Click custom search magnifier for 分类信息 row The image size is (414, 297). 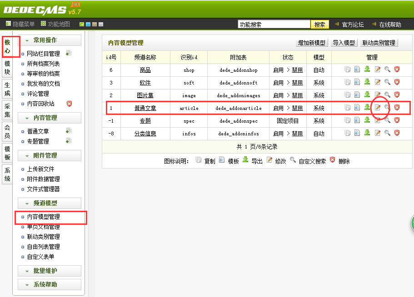pyautogui.click(x=387, y=133)
